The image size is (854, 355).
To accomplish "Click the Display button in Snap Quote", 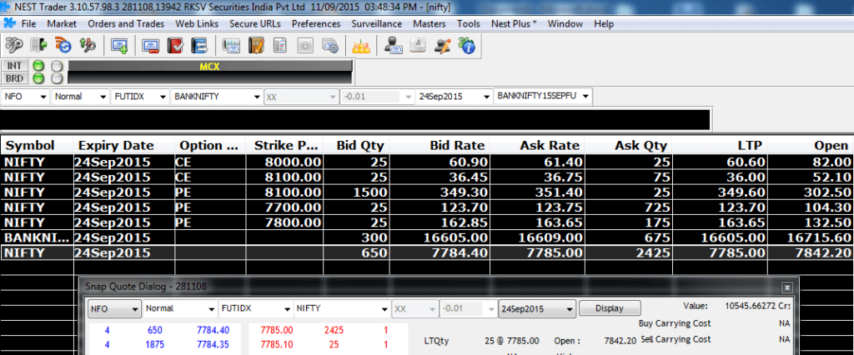I will [609, 308].
